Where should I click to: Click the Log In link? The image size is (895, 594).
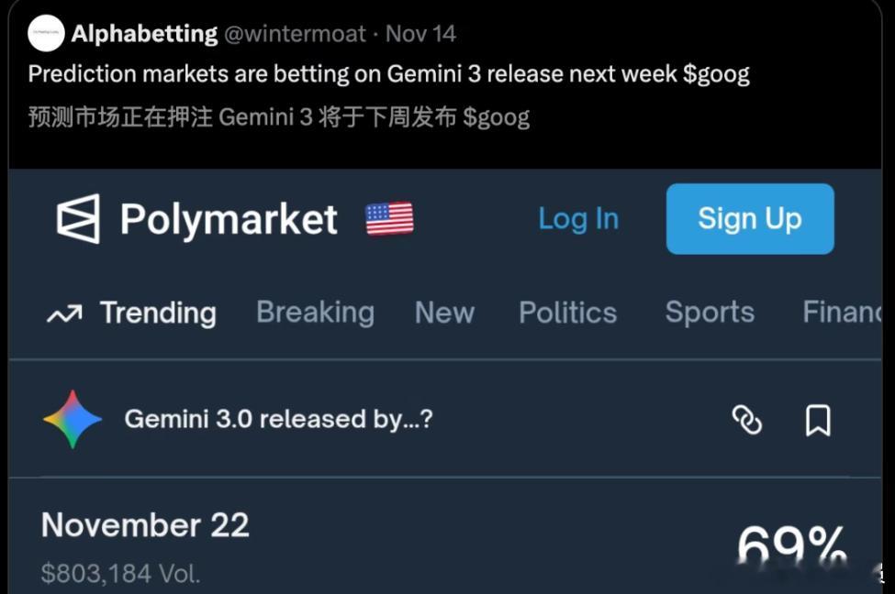pos(579,219)
